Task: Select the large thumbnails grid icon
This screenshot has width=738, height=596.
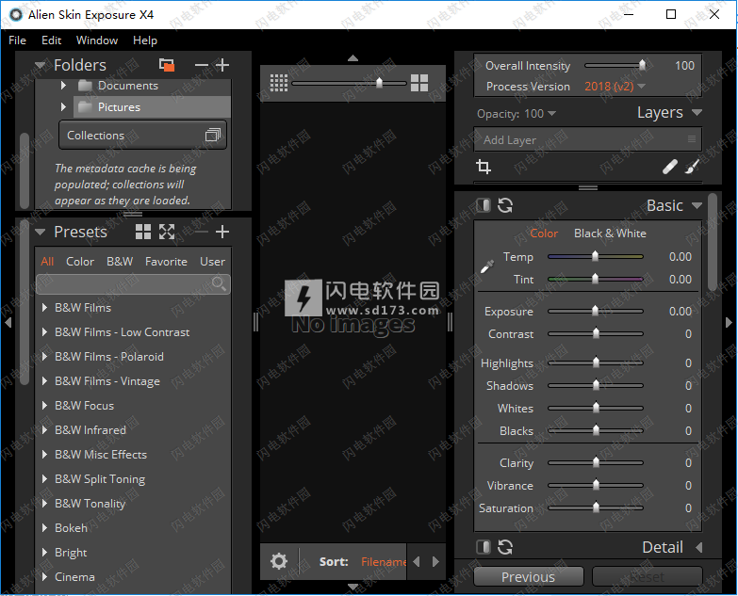Action: pos(419,83)
